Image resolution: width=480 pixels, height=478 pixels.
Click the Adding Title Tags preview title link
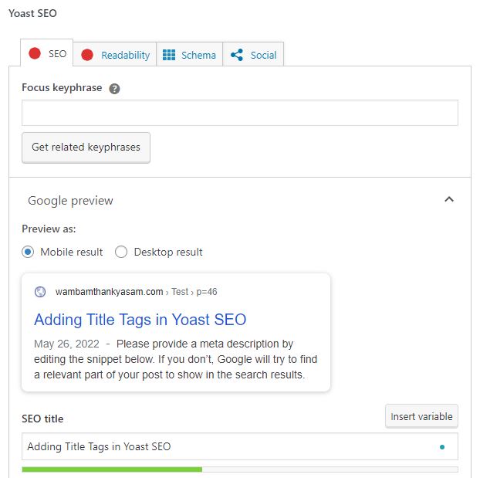140,319
